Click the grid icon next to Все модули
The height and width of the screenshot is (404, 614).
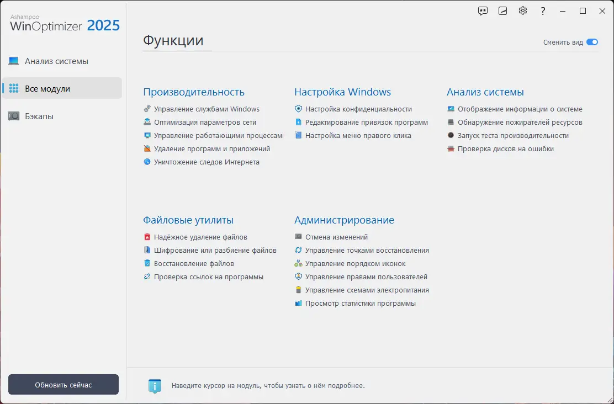coord(13,88)
